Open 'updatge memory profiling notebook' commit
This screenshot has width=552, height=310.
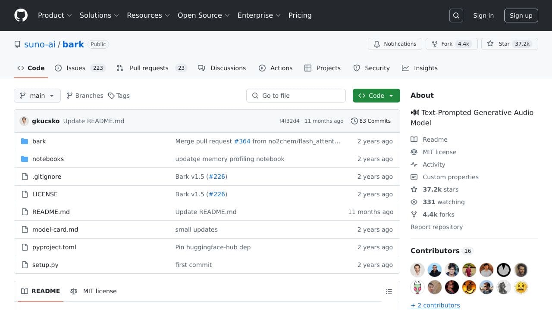(x=230, y=159)
